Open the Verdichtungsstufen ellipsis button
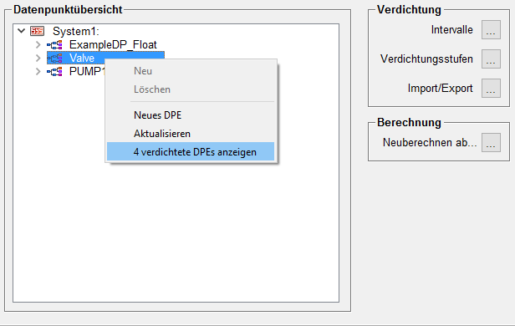The width and height of the screenshot is (515, 326). click(x=491, y=59)
